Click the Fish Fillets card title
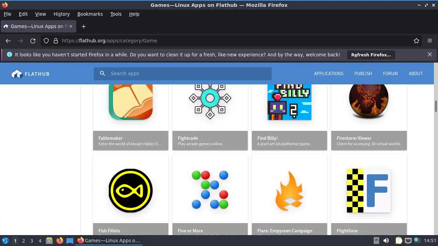Viewport: 438px width, 246px height. click(109, 231)
